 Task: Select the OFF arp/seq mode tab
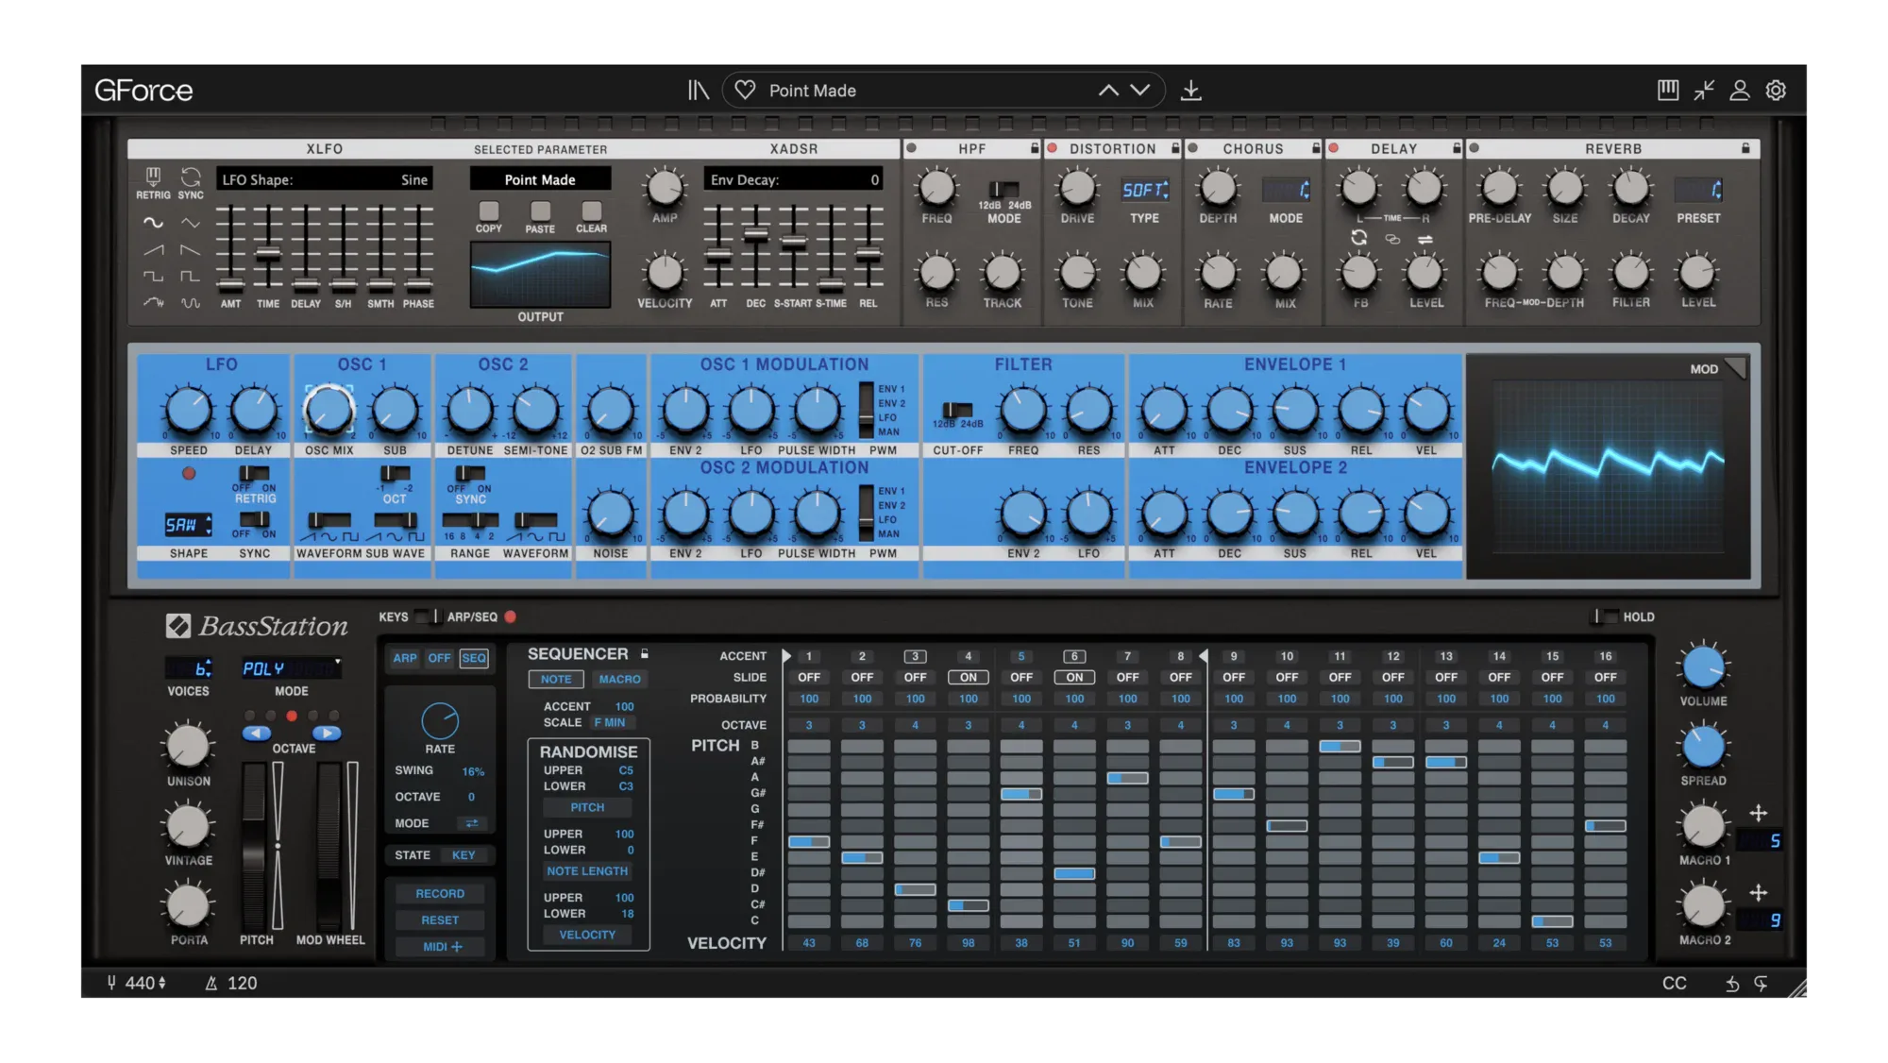pos(439,658)
